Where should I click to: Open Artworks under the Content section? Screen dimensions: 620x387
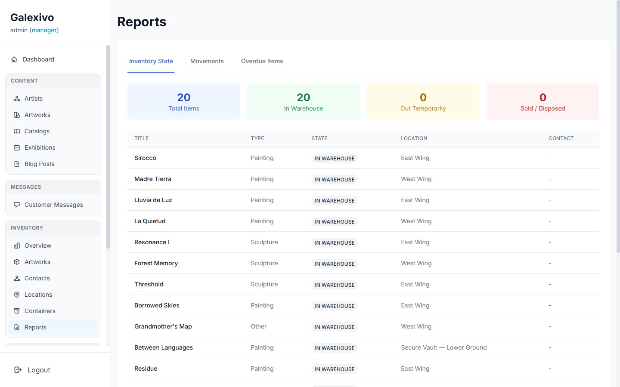(x=16, y=115)
